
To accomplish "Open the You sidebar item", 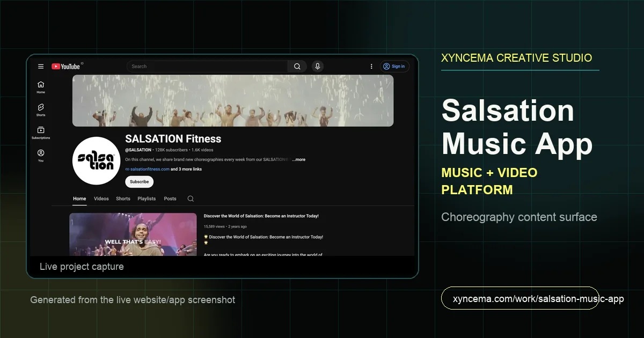I will pyautogui.click(x=41, y=156).
